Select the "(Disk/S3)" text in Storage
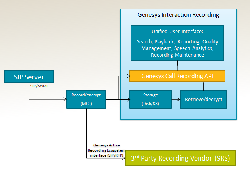This screenshot has height=175, width=250. coord(150,104)
